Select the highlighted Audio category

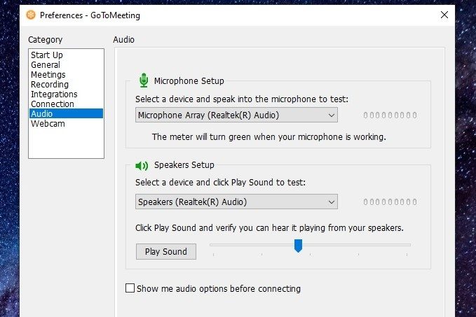(x=66, y=113)
